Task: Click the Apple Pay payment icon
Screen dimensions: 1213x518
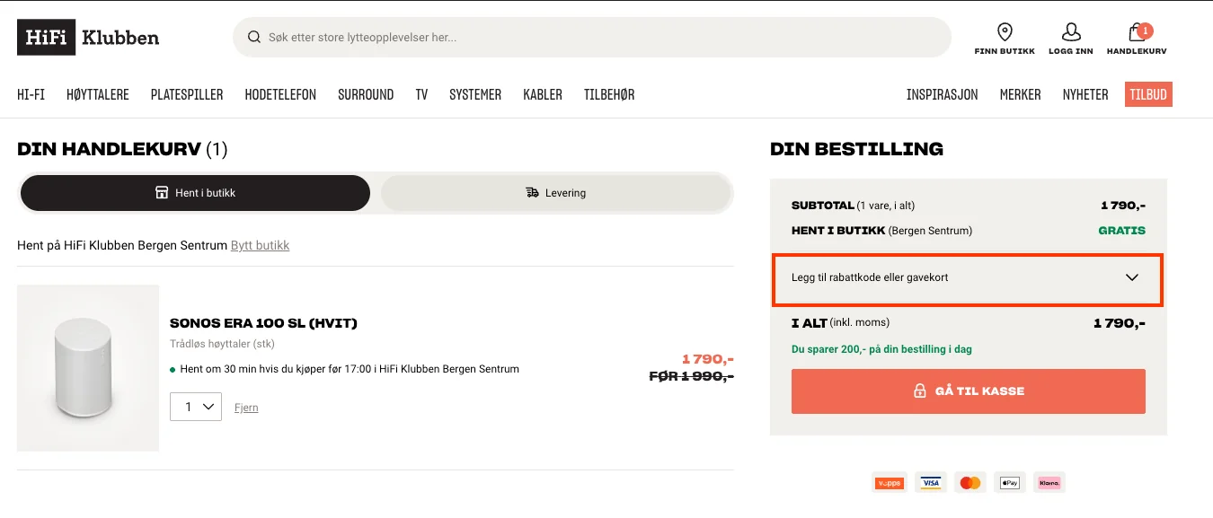Action: pyautogui.click(x=1010, y=483)
